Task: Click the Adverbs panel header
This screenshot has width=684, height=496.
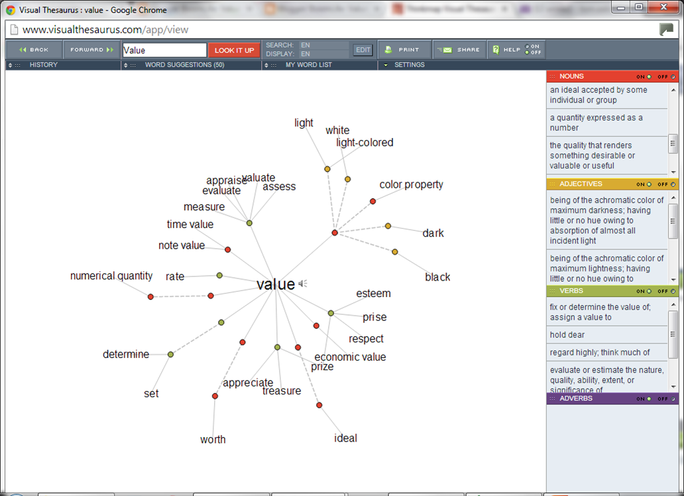Action: click(612, 399)
